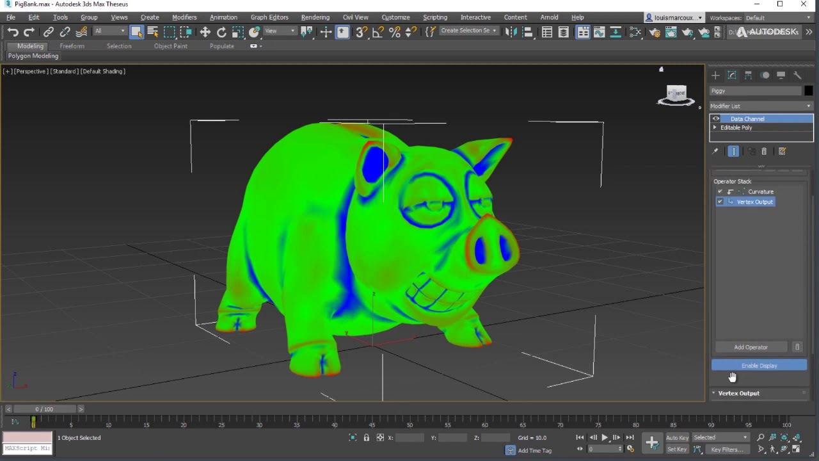Switch to the Freeform ribbon tab
This screenshot has width=819, height=461.
[72, 46]
